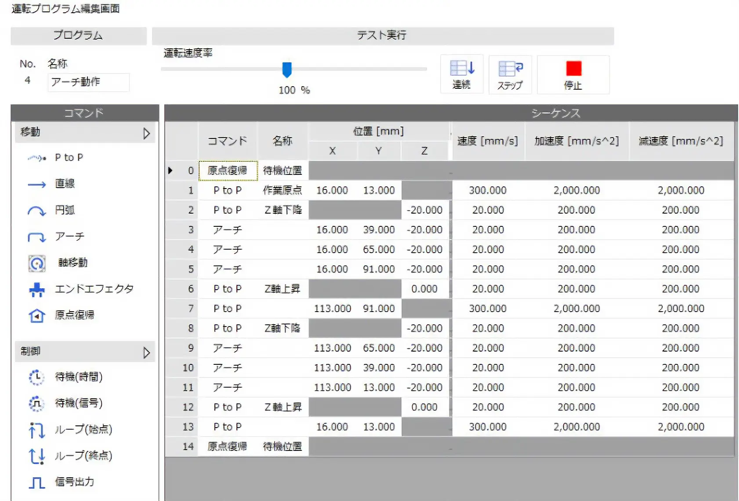Click the current row pointer beside row 0

[170, 171]
